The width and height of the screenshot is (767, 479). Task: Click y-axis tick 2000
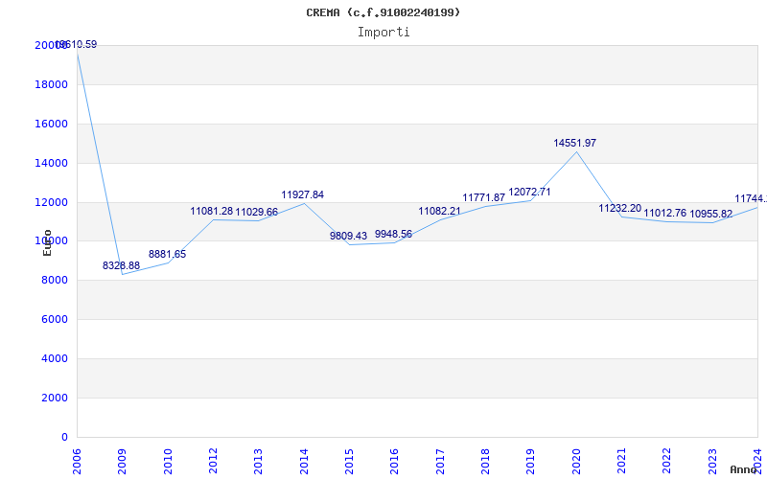54,398
